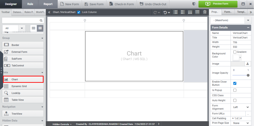Tick the Is Popup checkbox
Image resolution: width=254 pixels, height=126 pixels.
tap(235, 90)
